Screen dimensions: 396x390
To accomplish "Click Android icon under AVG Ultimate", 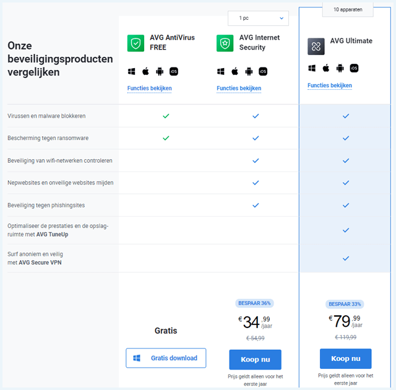I will [340, 68].
